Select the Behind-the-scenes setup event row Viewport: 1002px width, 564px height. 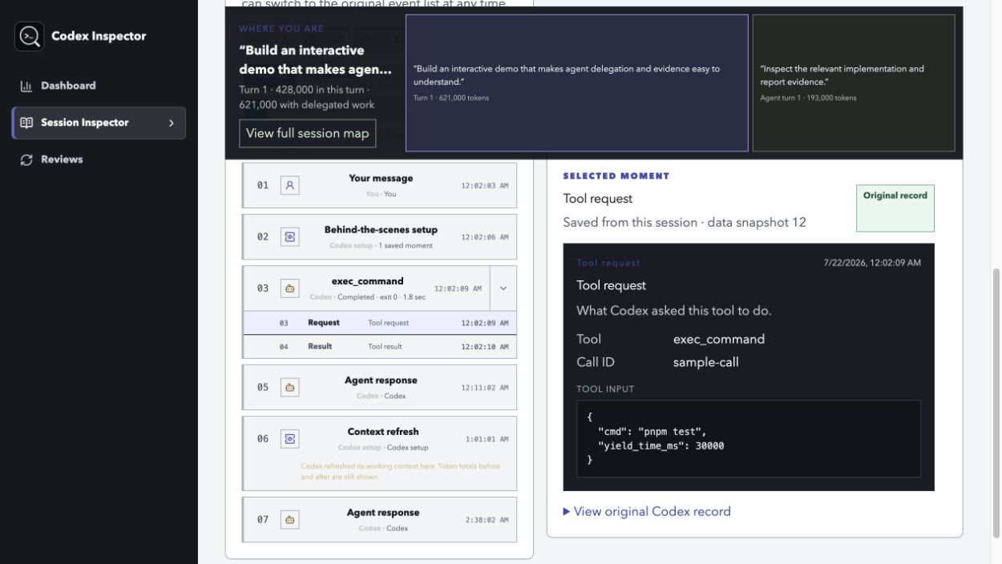tap(380, 237)
